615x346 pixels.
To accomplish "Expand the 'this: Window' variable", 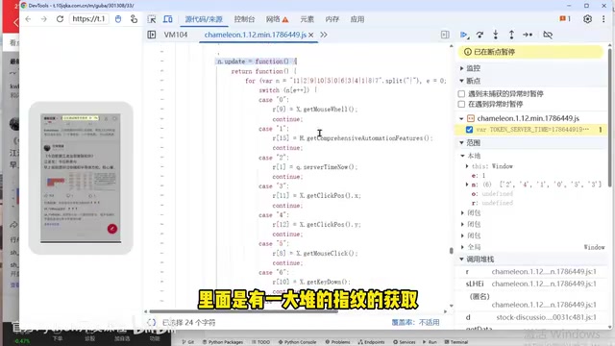I will click(x=467, y=166).
